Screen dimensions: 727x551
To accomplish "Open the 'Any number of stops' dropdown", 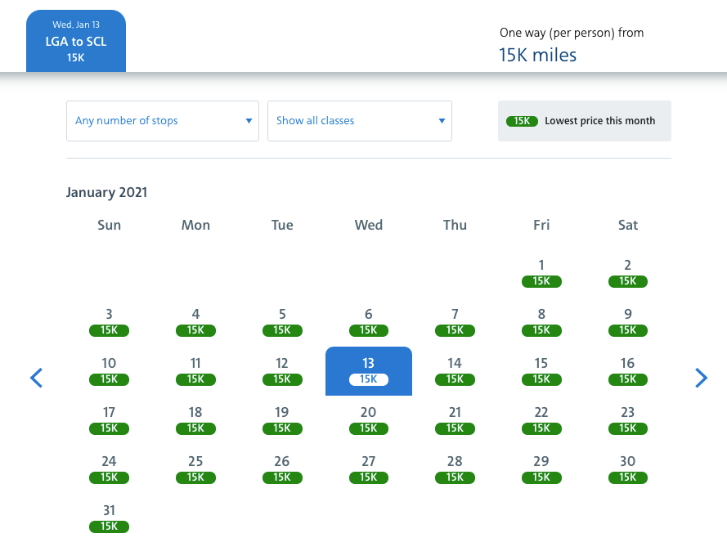I will (163, 121).
